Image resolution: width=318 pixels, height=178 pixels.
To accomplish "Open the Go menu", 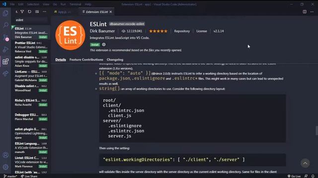I will (55, 4).
